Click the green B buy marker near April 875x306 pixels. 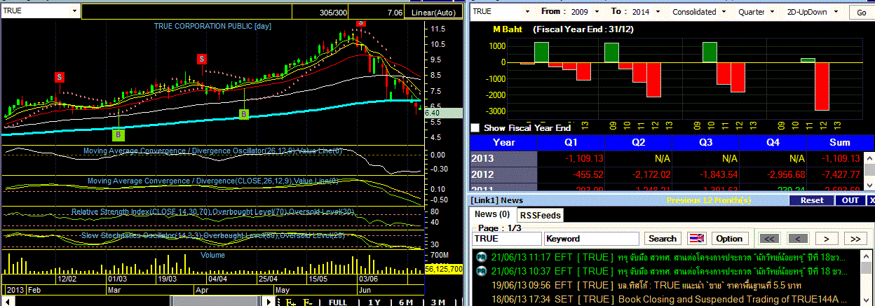244,114
